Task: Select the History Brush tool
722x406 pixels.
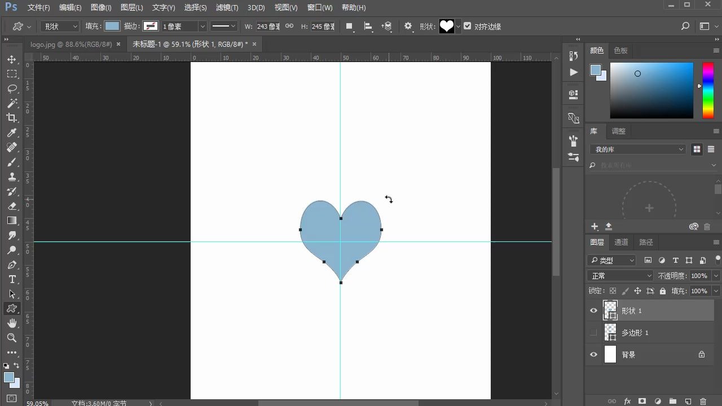Action: tap(12, 191)
